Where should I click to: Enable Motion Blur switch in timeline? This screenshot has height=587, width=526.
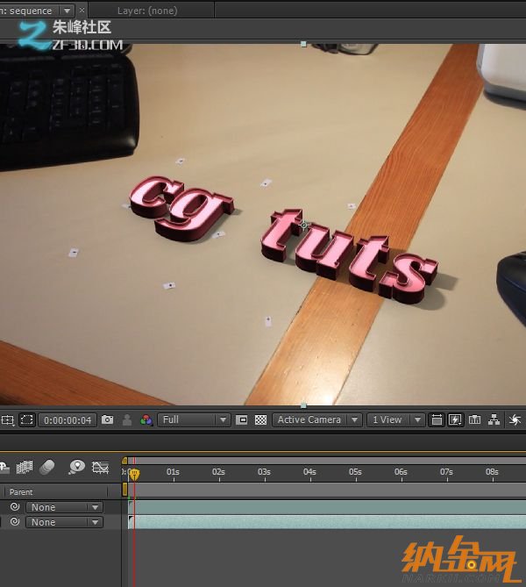pyautogui.click(x=47, y=467)
